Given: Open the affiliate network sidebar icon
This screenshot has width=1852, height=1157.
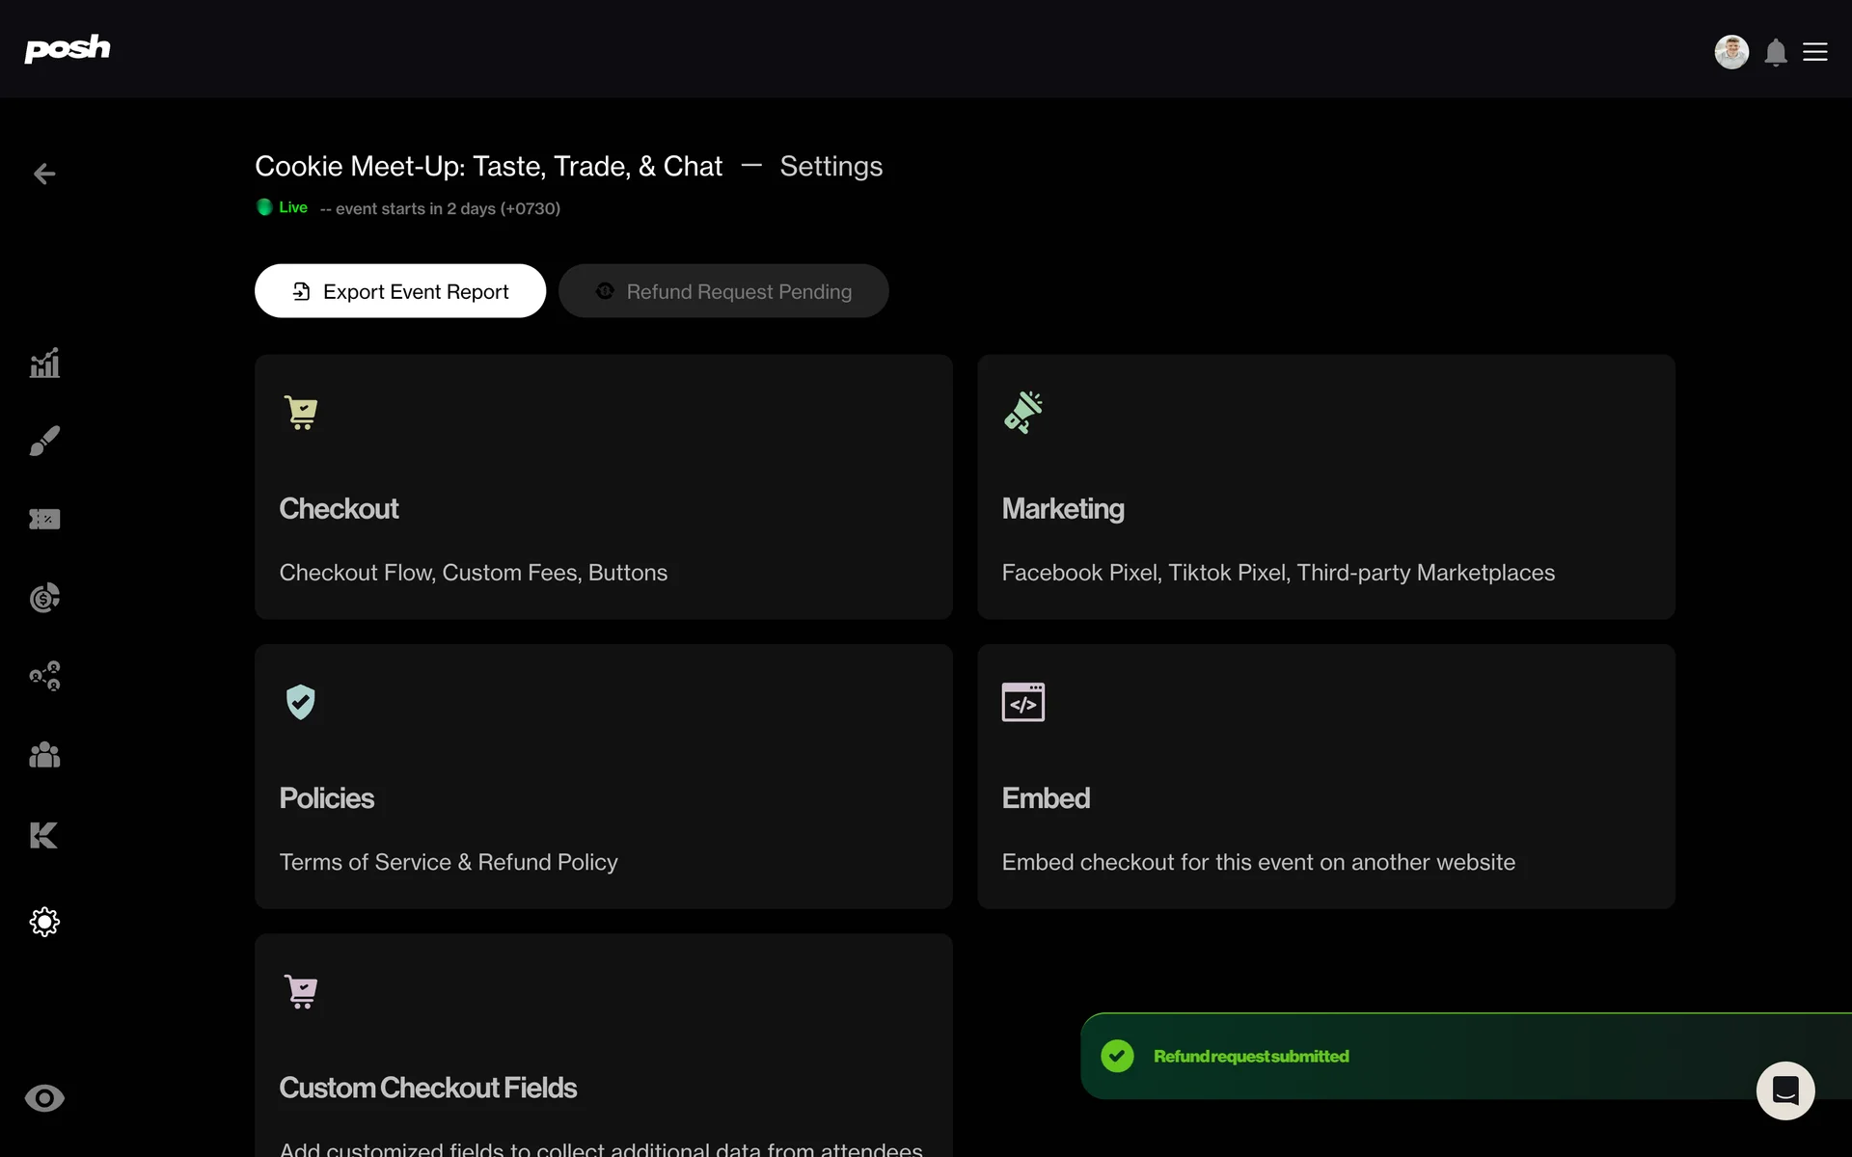Looking at the screenshot, I should point(44,676).
